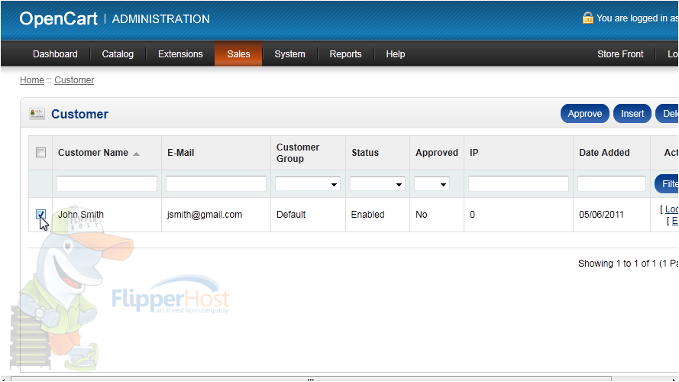Click the No value in Approved column
Viewport: 679px width, 382px height.
click(x=422, y=215)
